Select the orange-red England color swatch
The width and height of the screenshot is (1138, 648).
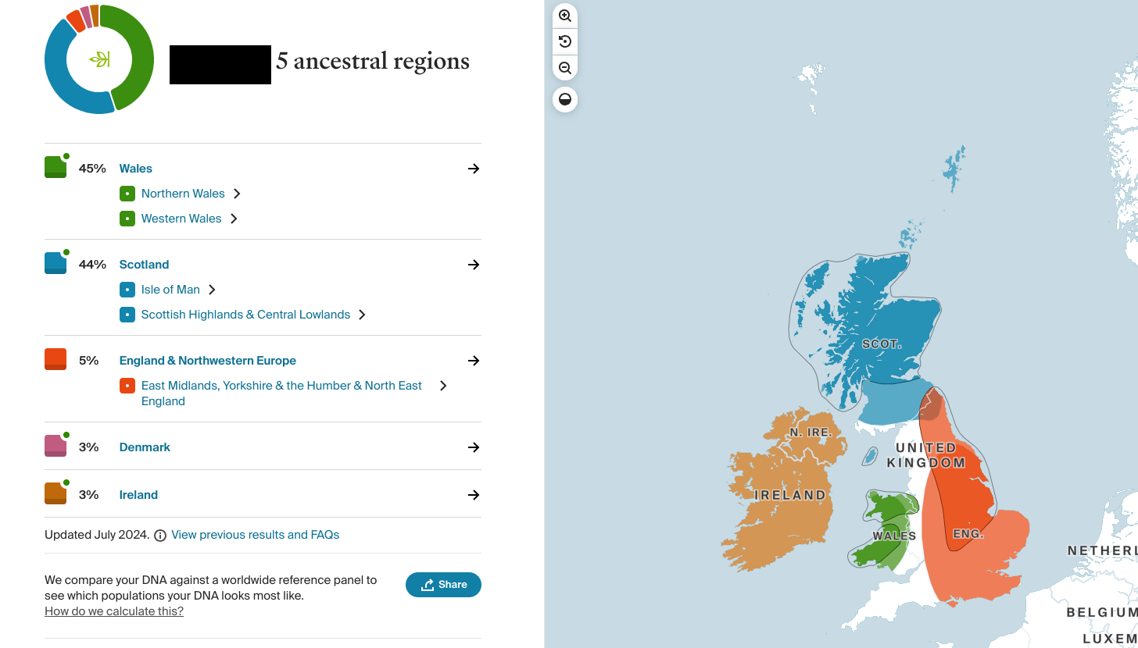click(55, 359)
